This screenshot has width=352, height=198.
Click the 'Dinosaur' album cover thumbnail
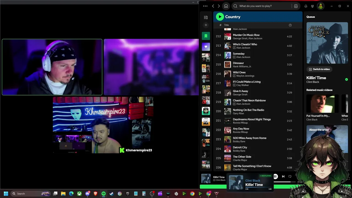227,65
